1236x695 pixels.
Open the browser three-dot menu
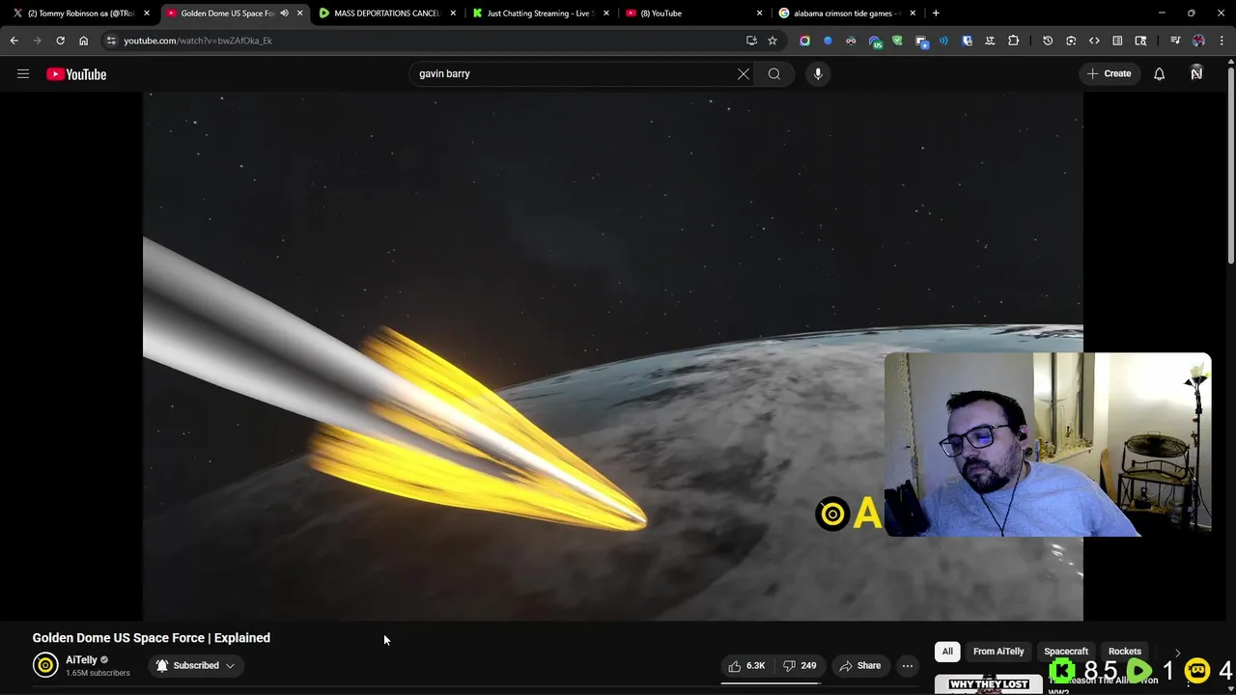click(1222, 41)
